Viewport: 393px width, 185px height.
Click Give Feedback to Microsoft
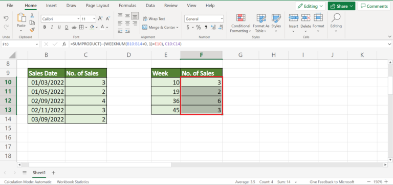coord(332,182)
